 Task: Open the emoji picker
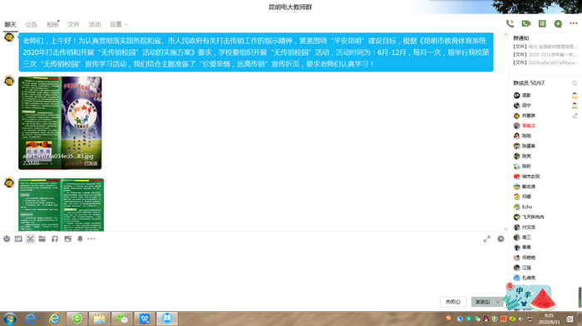(x=7, y=239)
